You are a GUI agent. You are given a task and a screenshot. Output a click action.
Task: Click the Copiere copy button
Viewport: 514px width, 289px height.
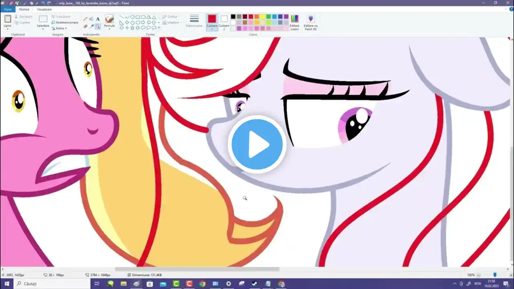pyautogui.click(x=22, y=22)
